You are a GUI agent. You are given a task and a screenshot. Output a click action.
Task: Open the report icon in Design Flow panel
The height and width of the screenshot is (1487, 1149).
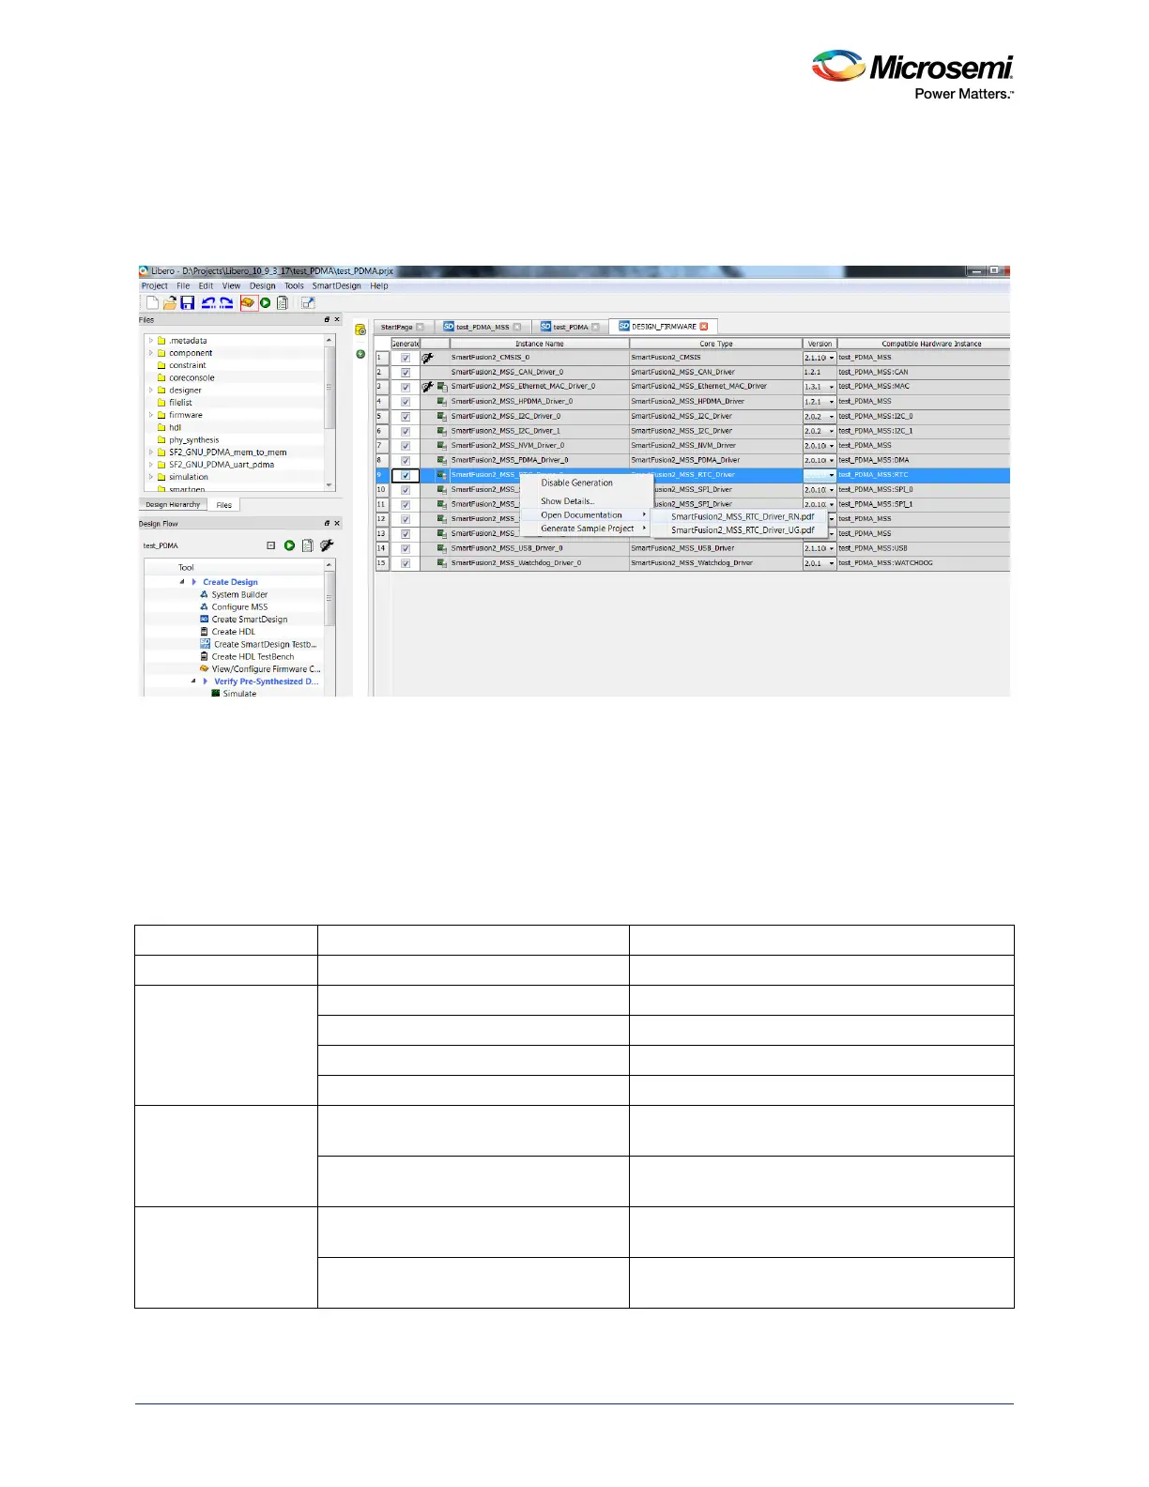click(x=307, y=545)
